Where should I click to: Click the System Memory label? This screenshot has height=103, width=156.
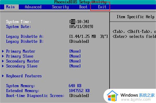21,86
